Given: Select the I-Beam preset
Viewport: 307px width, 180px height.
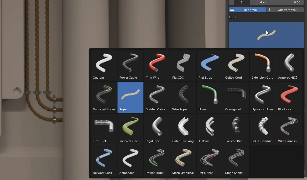Looking at the screenshot, I should coord(210,129).
